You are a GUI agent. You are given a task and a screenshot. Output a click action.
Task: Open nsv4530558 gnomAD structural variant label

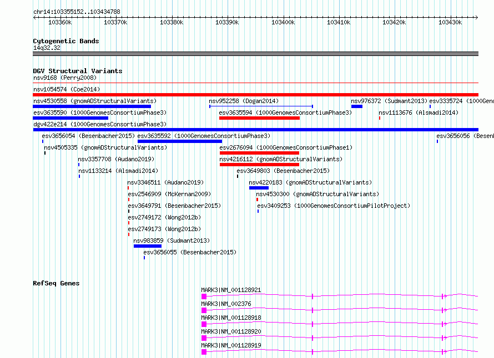click(x=95, y=101)
